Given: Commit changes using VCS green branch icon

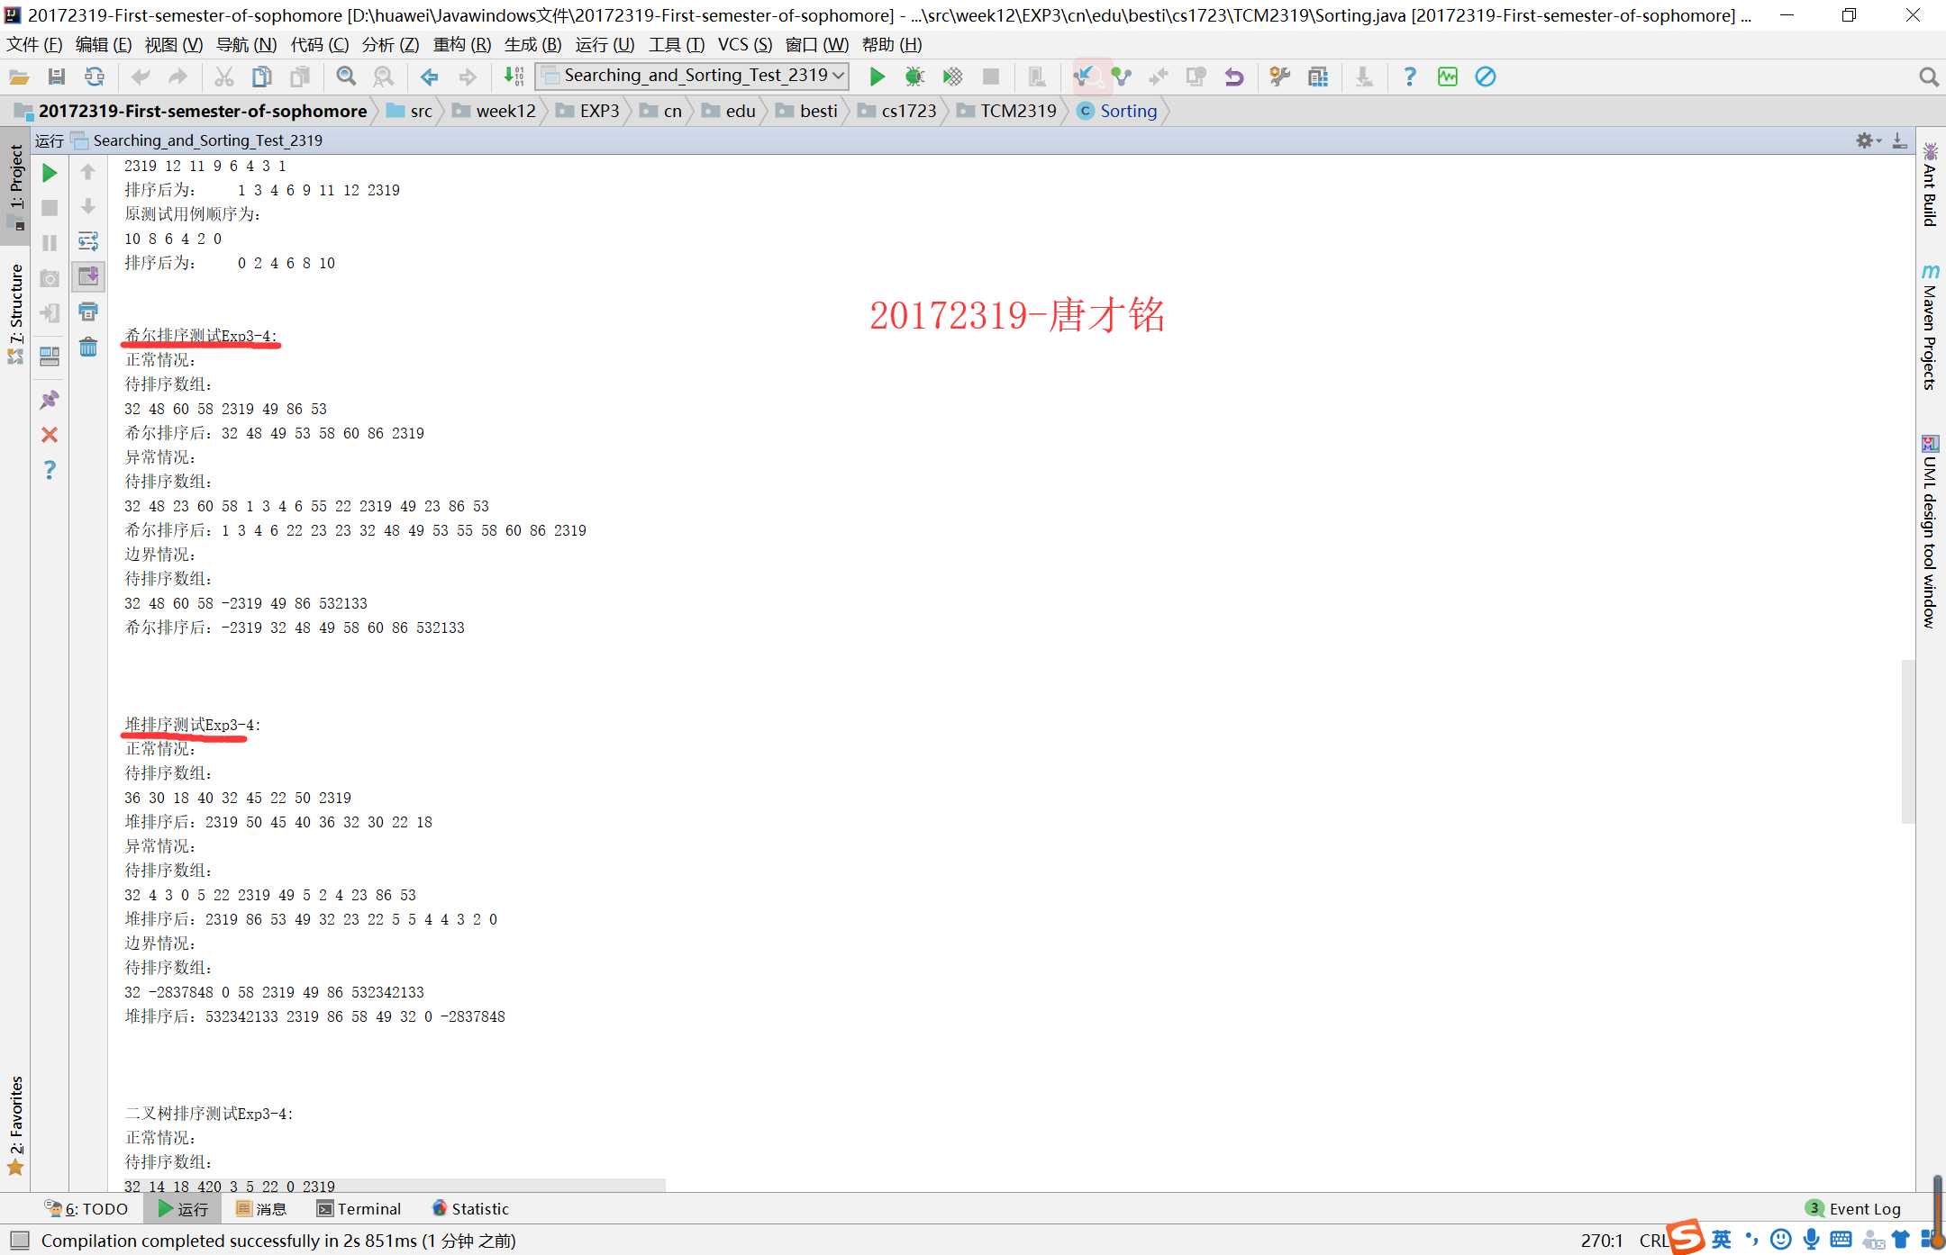Looking at the screenshot, I should click(1122, 77).
